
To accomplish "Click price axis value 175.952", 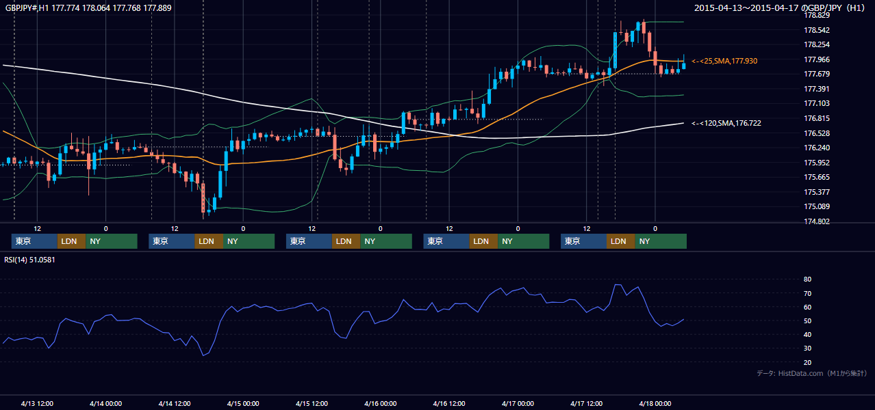I will click(816, 163).
